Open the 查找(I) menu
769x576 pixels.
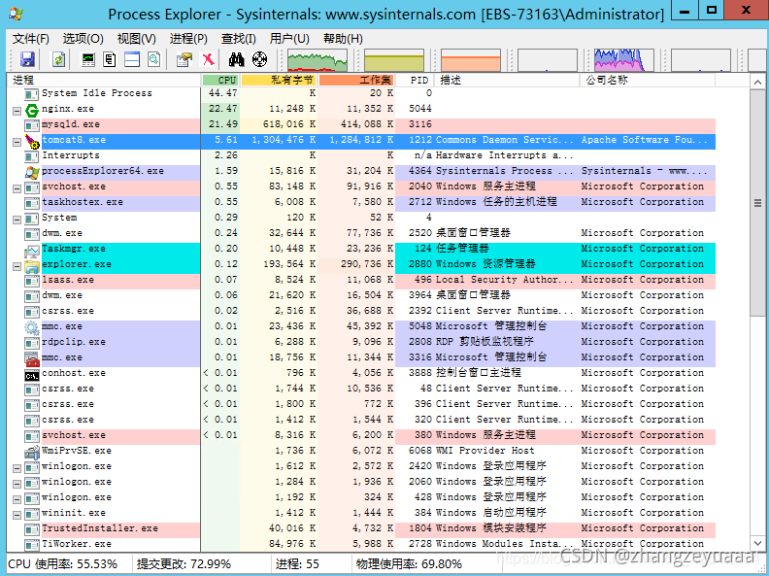[x=239, y=39]
